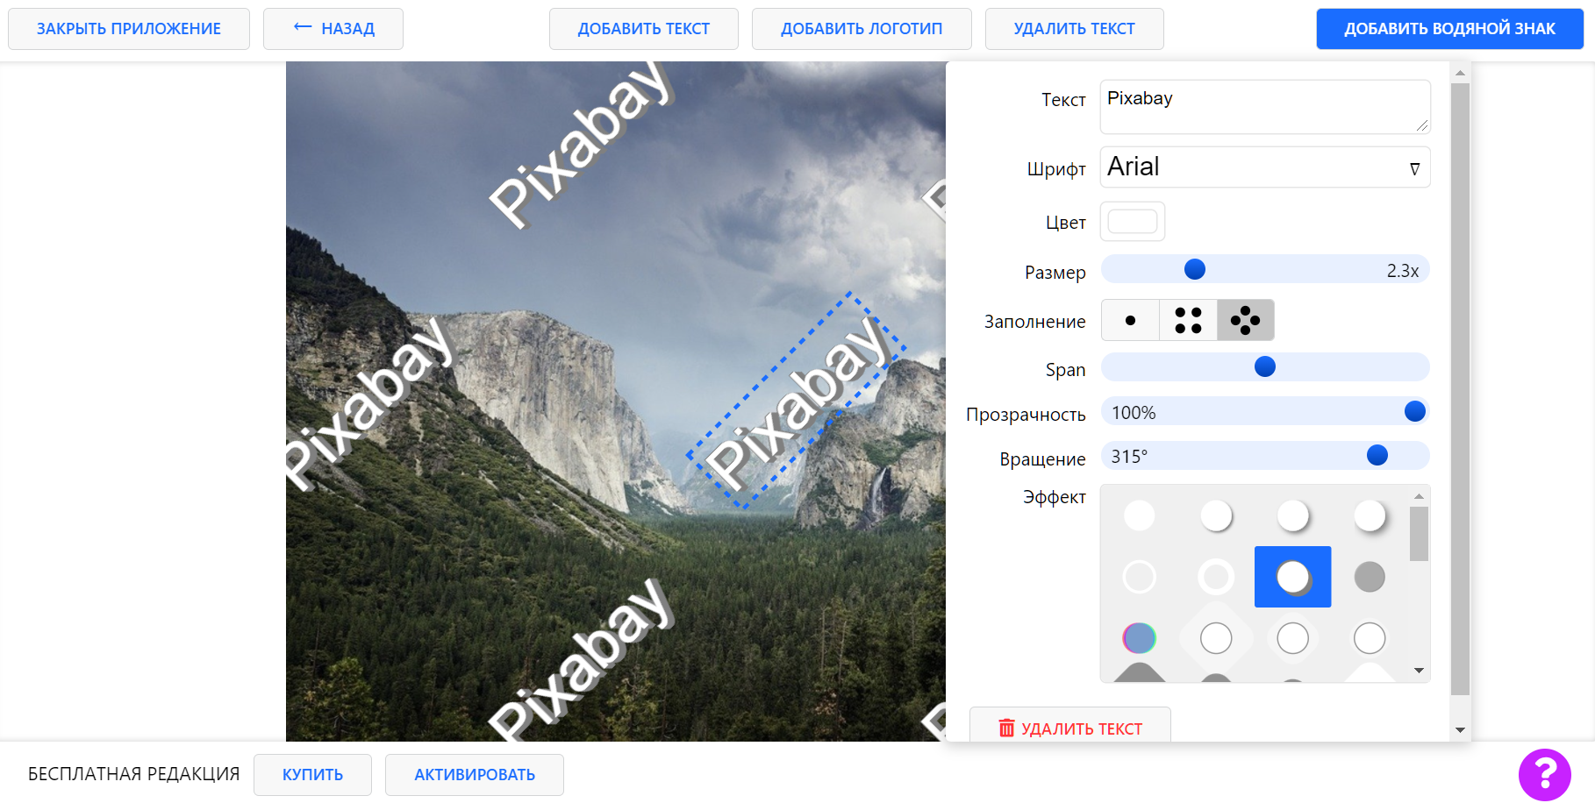This screenshot has height=803, width=1595.
Task: Click Добавить водяной знак blue button
Action: click(x=1449, y=29)
